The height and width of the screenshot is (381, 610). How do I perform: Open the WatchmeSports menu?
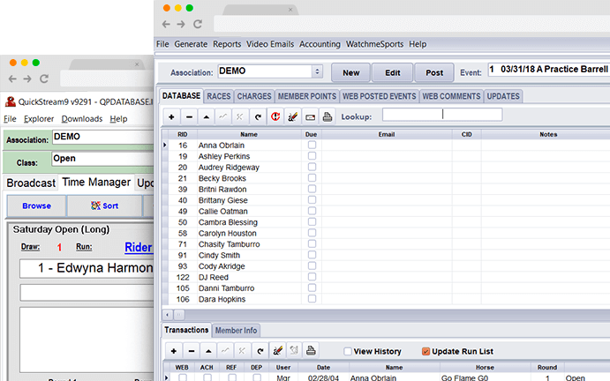click(374, 44)
